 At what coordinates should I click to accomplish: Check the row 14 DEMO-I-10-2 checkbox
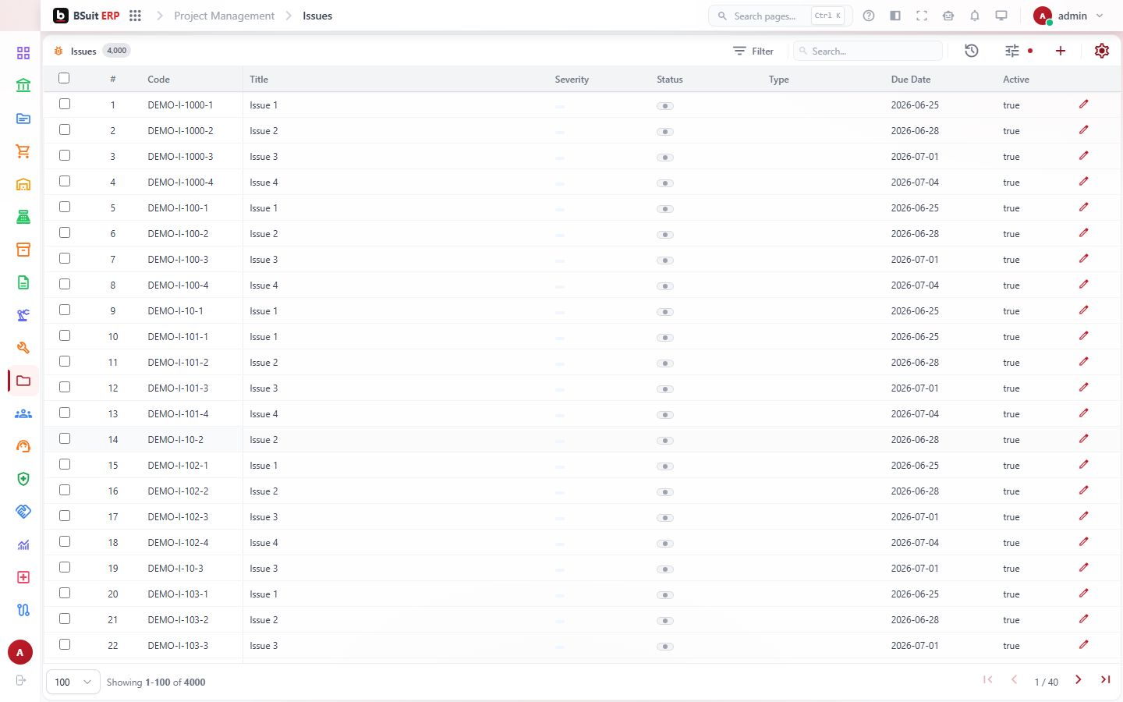pos(65,438)
